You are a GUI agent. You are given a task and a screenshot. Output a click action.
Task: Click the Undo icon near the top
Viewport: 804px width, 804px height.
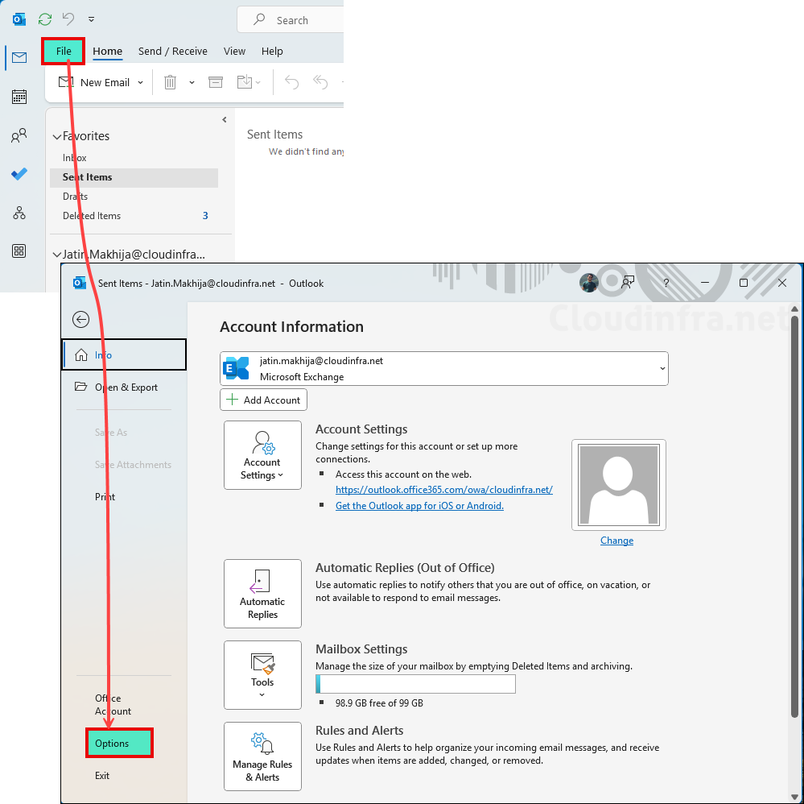click(x=68, y=19)
